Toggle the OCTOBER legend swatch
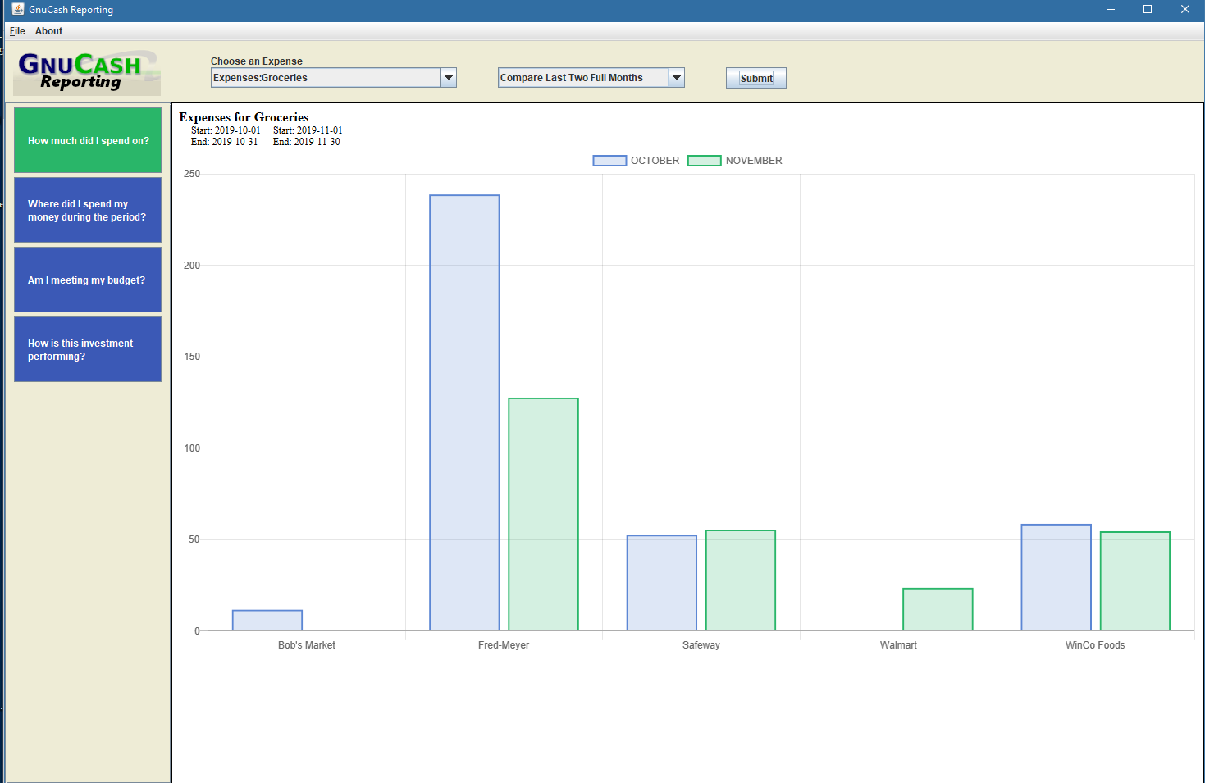This screenshot has width=1205, height=783. tap(609, 161)
